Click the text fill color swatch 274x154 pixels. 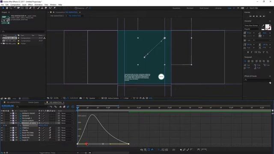pyautogui.click(x=267, y=27)
